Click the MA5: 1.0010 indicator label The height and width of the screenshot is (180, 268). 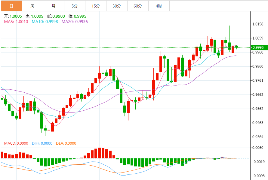tap(16, 22)
